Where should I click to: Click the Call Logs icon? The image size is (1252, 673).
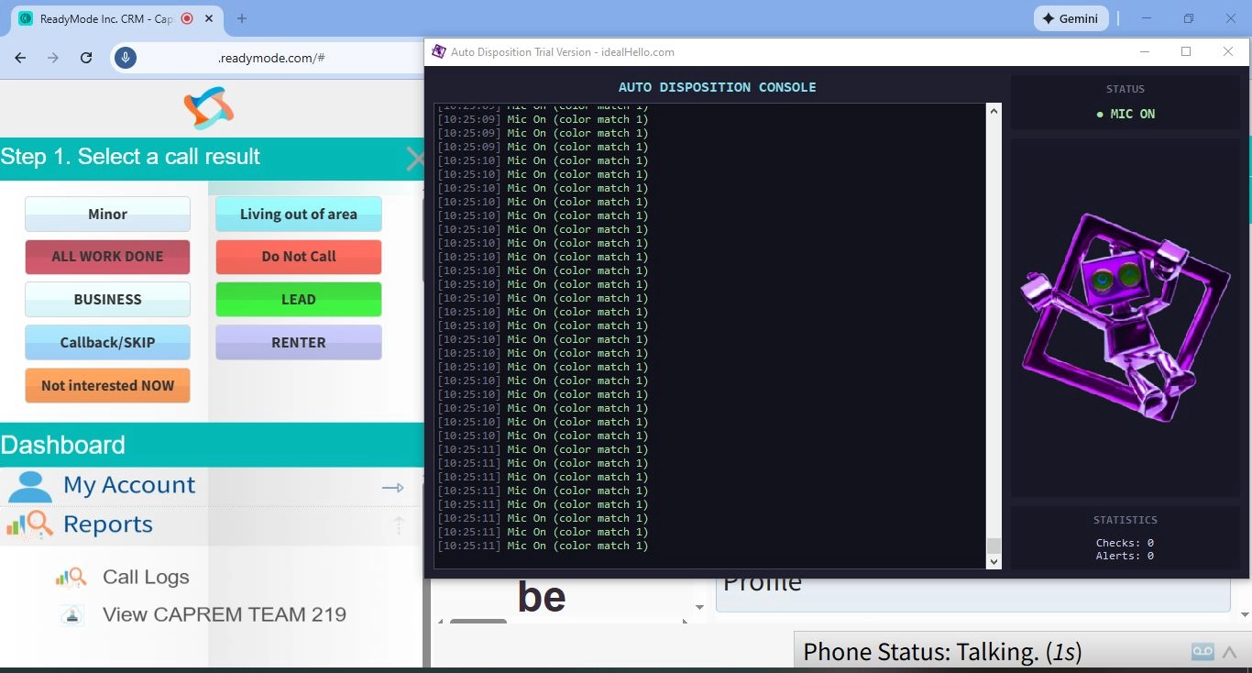click(x=71, y=577)
